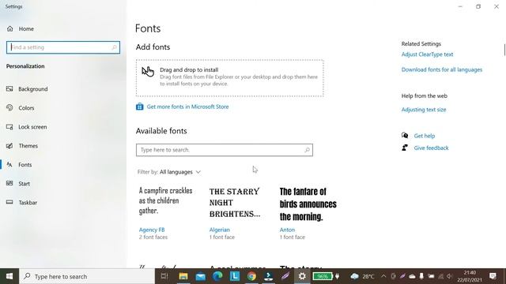Click the Give feedback person icon

[405, 148]
